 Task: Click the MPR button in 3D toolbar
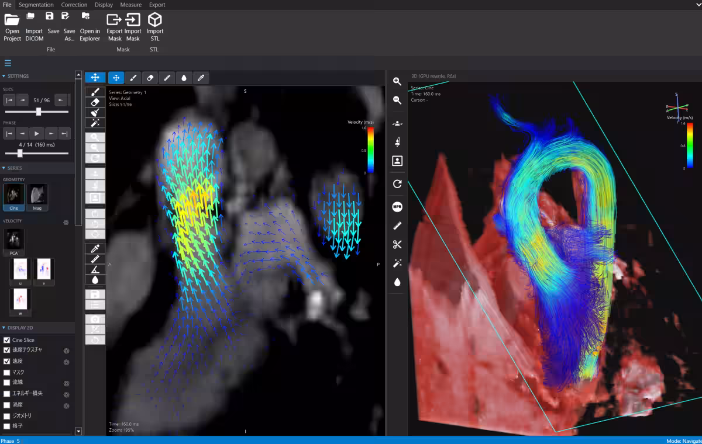point(397,207)
